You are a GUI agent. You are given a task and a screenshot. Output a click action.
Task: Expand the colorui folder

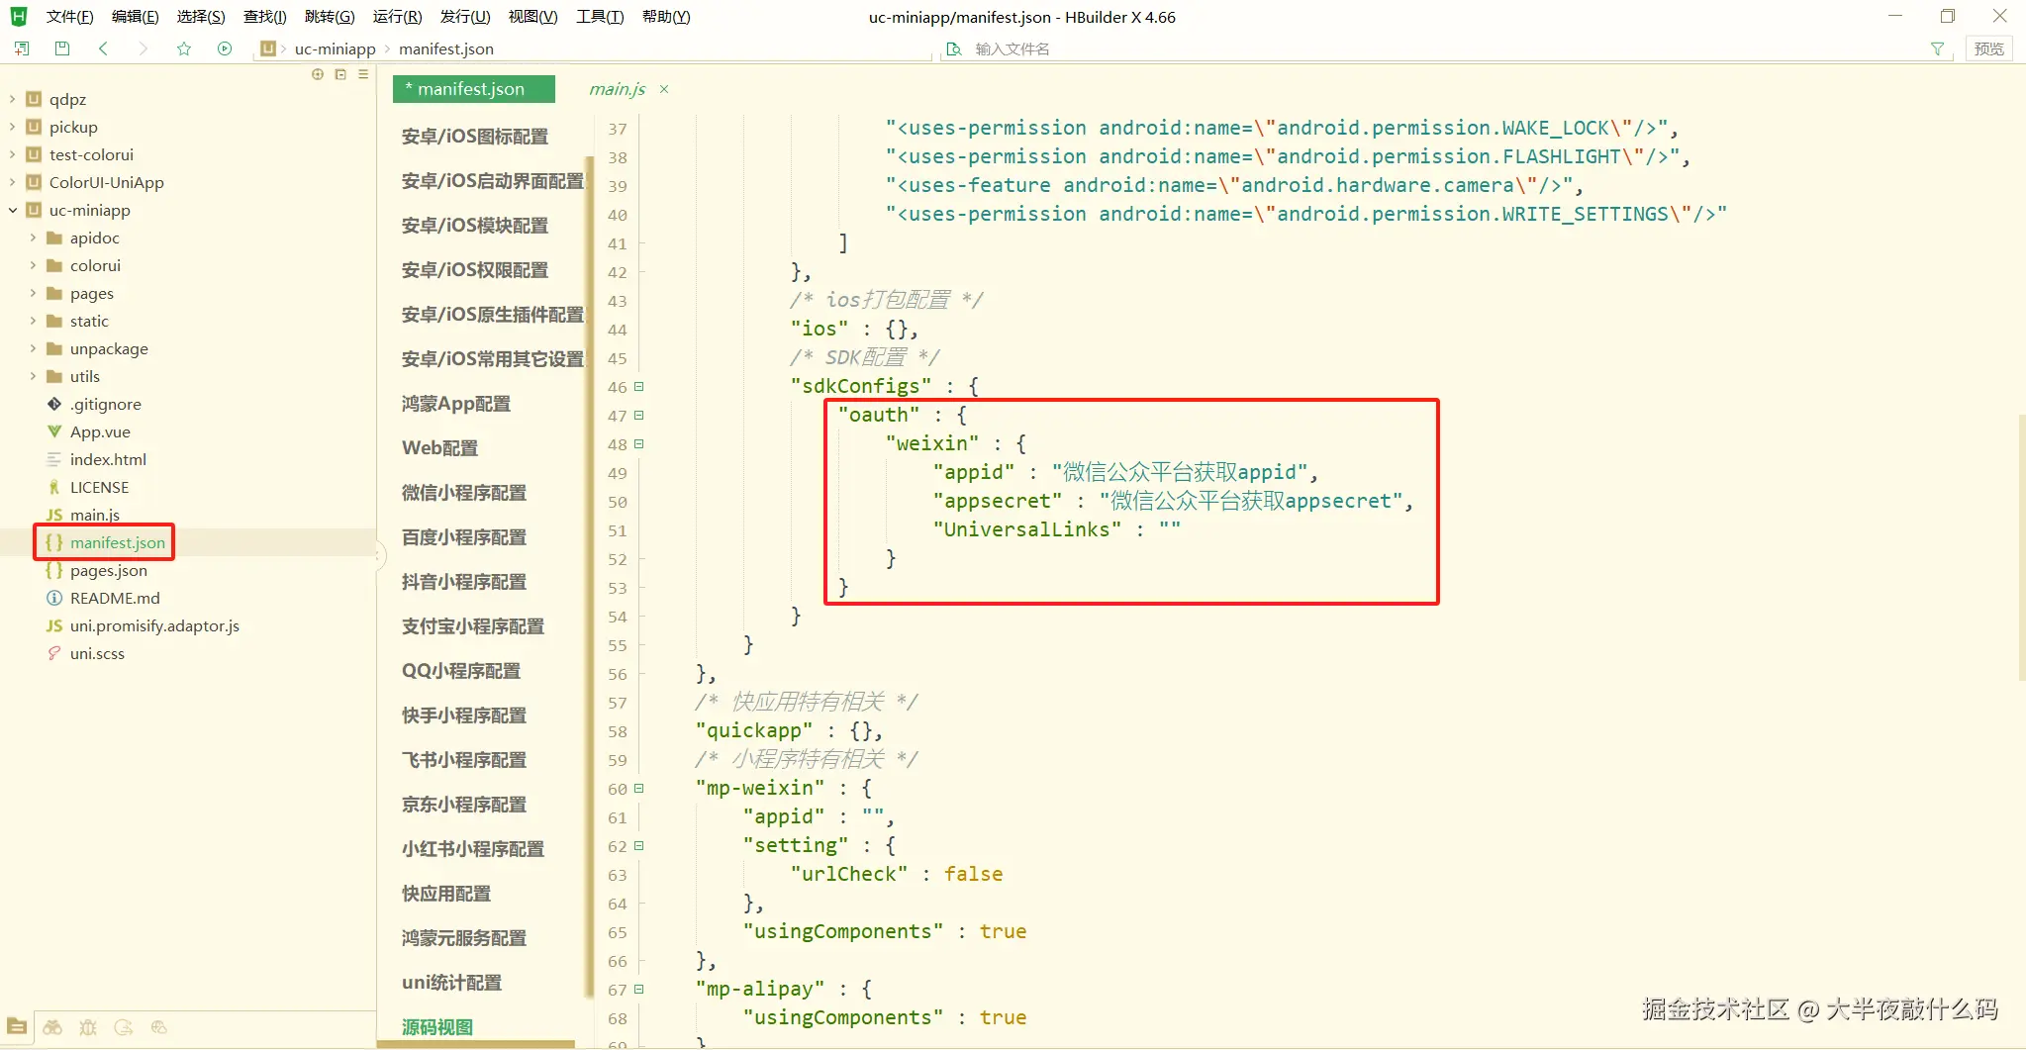pyautogui.click(x=33, y=265)
